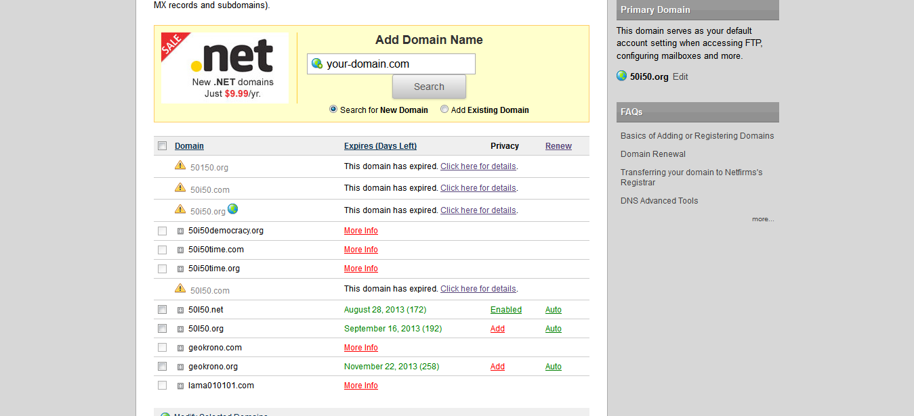
Task: Check the box for 50l50.org
Action: point(163,329)
